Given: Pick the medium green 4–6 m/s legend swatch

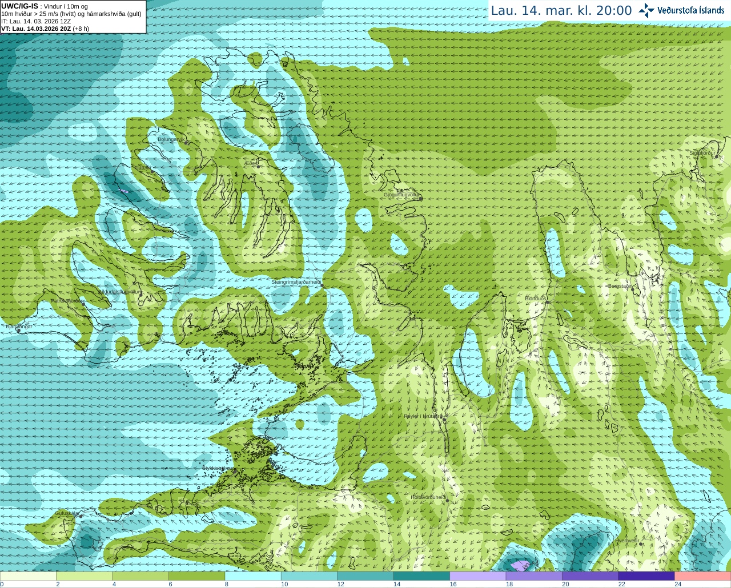Looking at the screenshot, I should pos(140,576).
